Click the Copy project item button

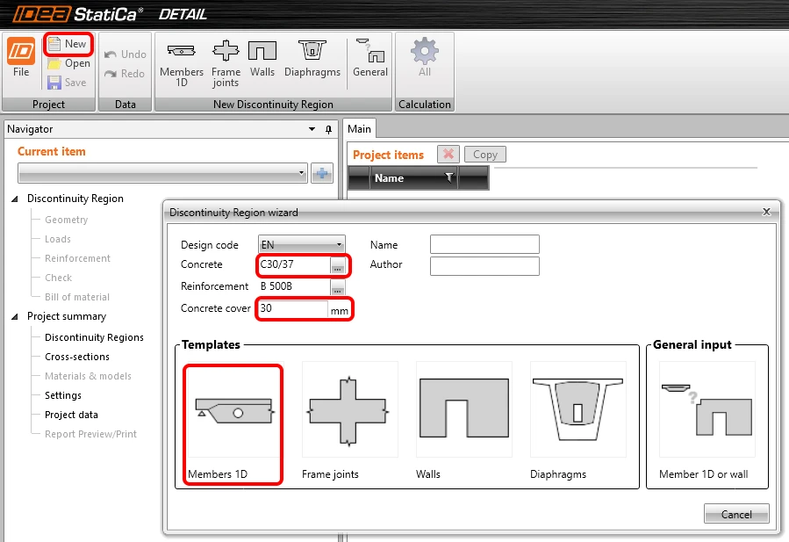click(485, 155)
